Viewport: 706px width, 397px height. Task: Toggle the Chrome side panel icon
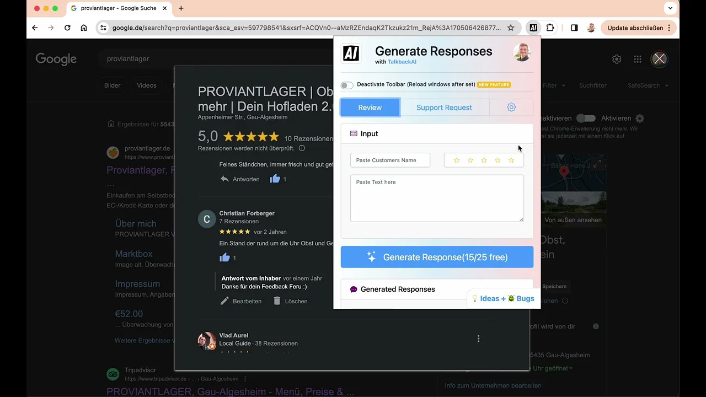(574, 28)
